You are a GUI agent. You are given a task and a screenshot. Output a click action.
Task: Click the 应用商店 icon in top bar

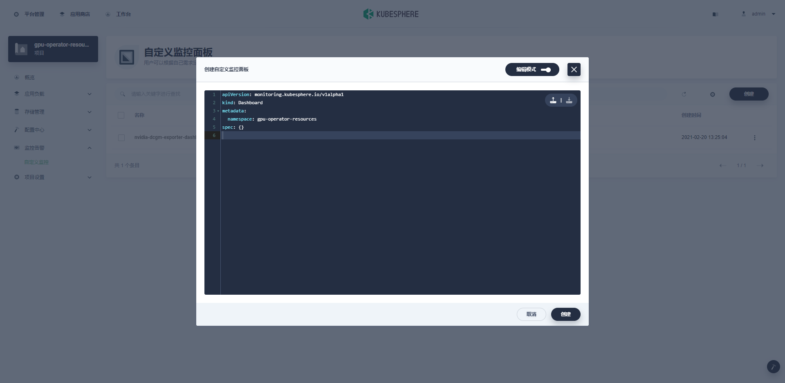click(62, 14)
